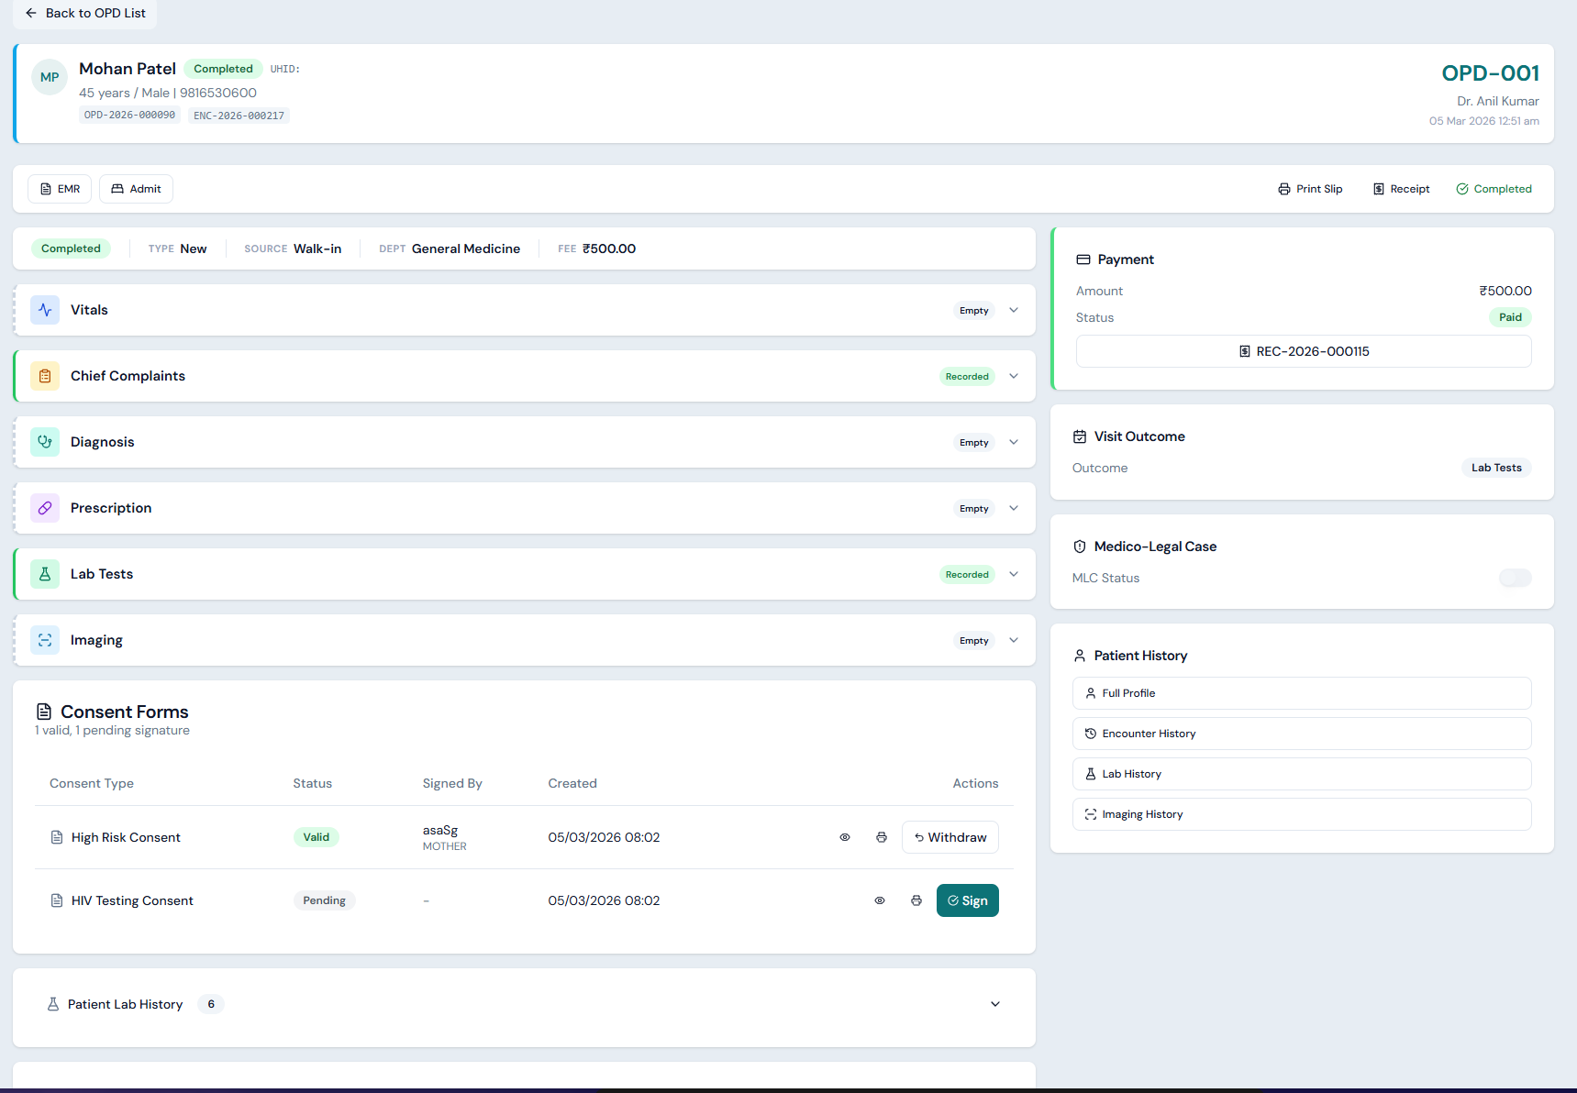The image size is (1577, 1093).
Task: Expand the Prescription section
Action: (1014, 508)
